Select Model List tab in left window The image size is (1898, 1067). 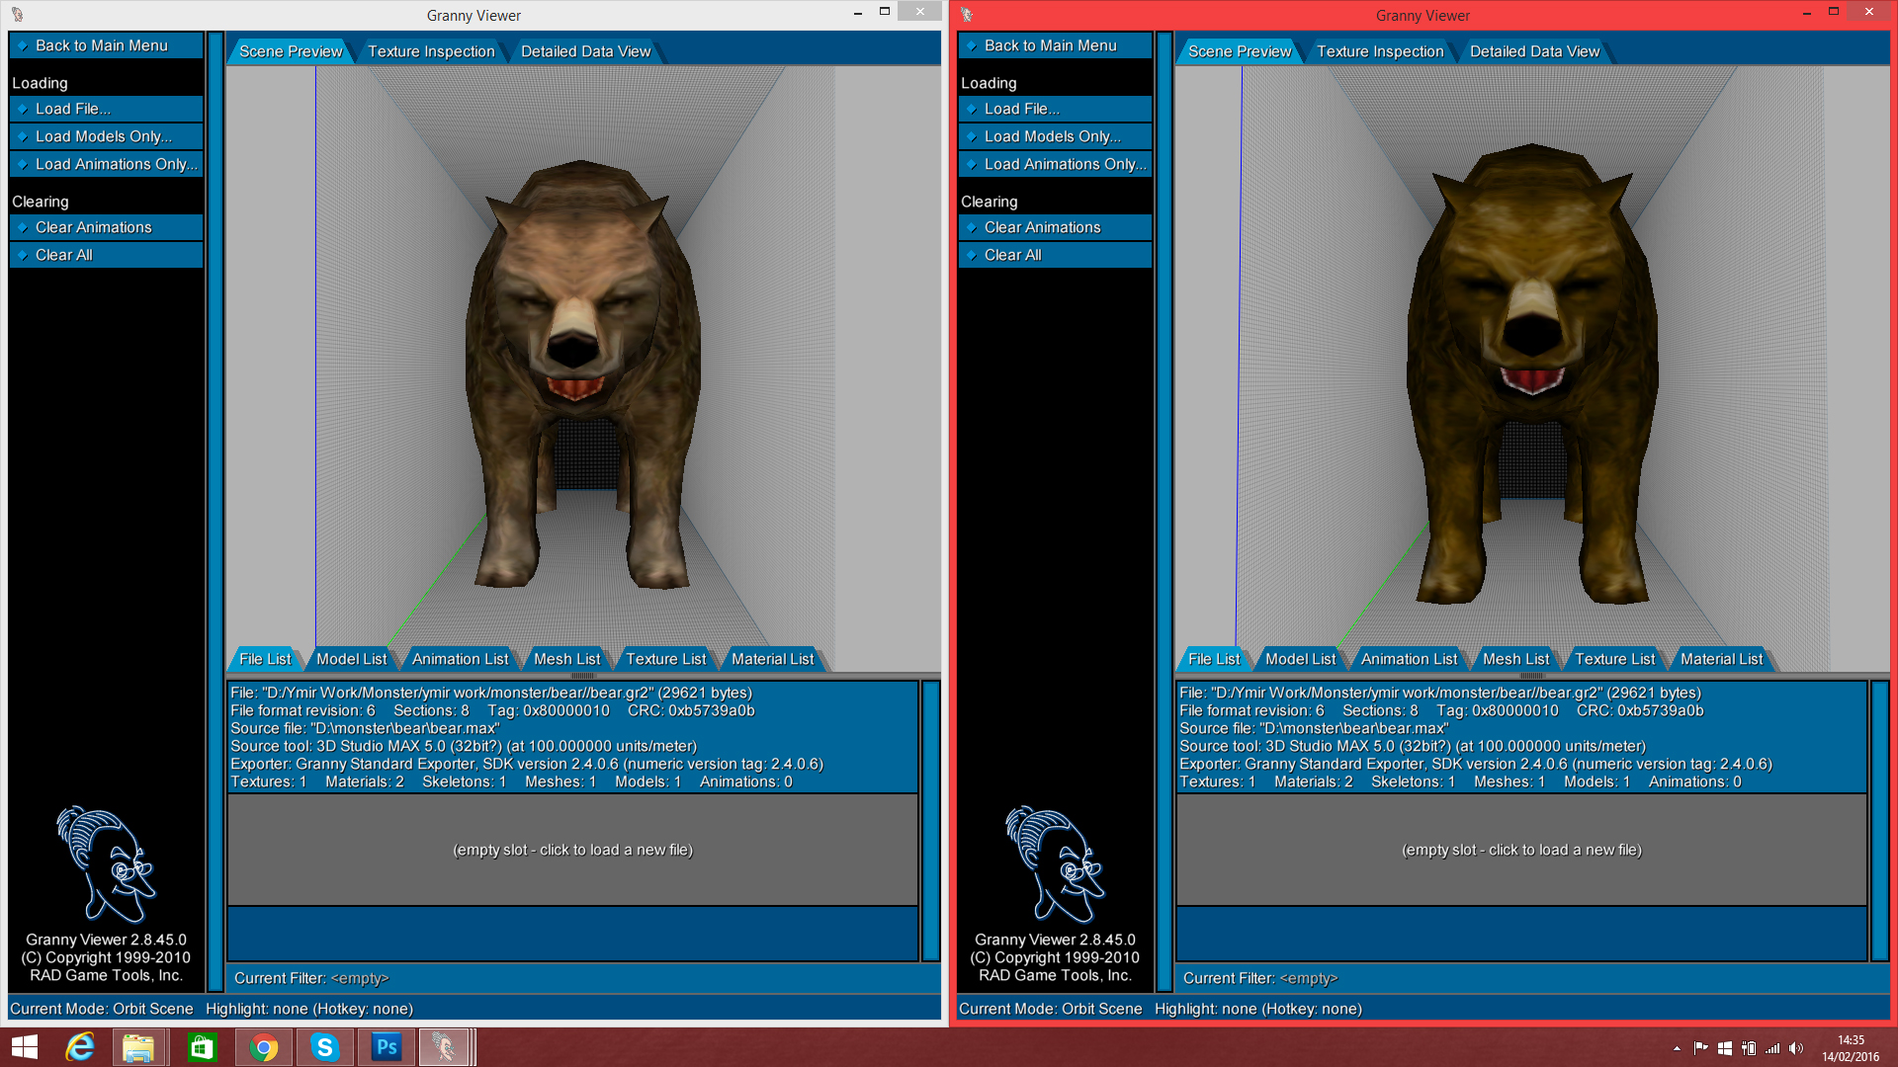point(352,659)
